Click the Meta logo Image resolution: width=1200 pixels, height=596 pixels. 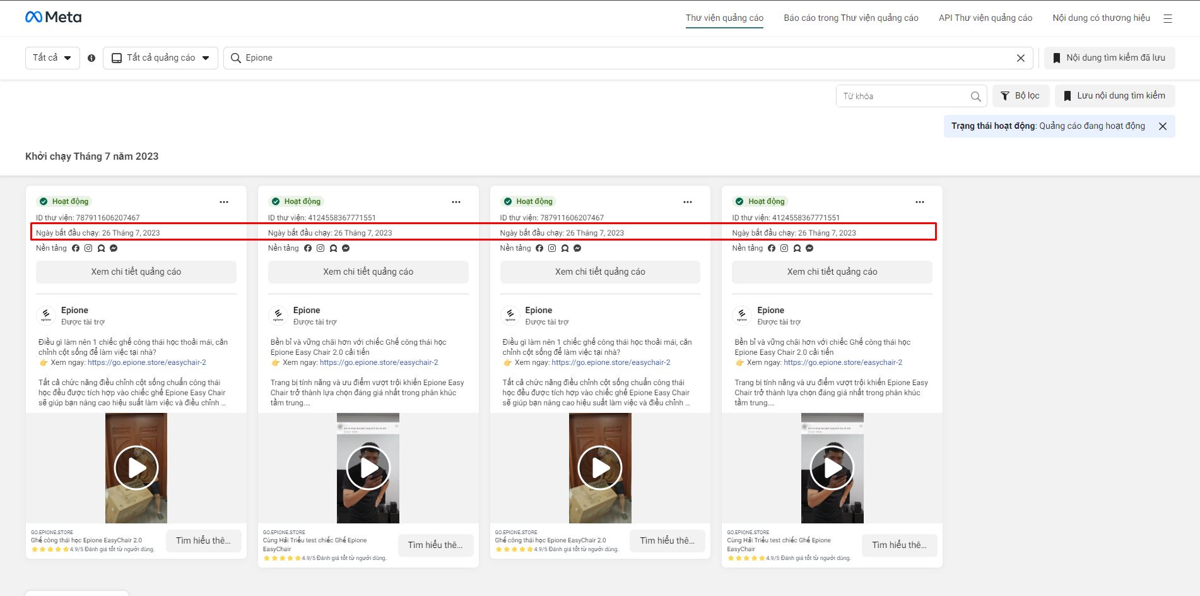point(53,17)
